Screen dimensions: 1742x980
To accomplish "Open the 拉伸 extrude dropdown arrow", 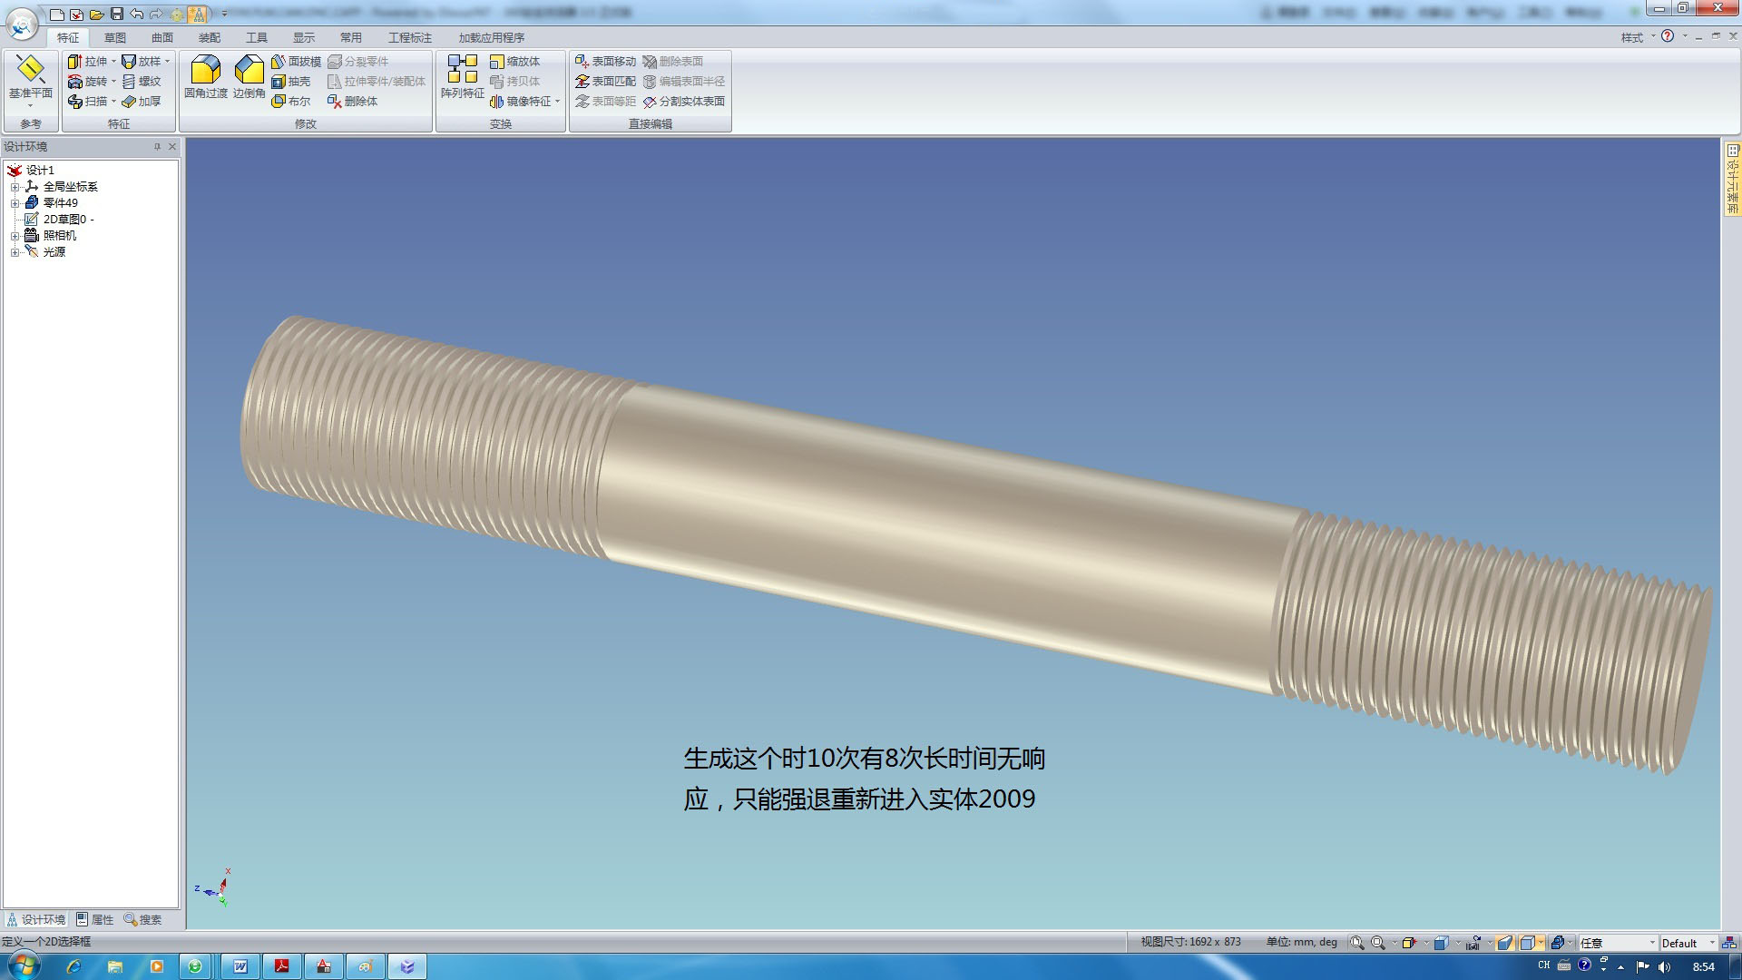I will tap(114, 62).
